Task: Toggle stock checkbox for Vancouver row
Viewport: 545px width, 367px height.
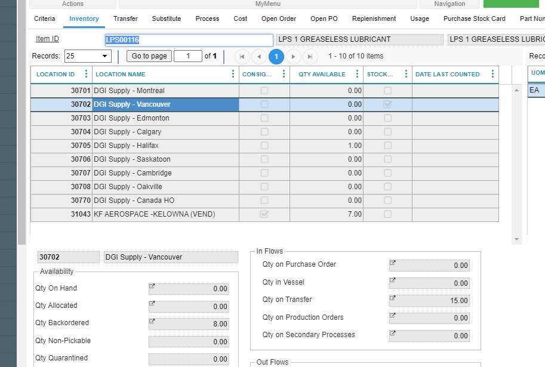Action: pyautogui.click(x=387, y=104)
